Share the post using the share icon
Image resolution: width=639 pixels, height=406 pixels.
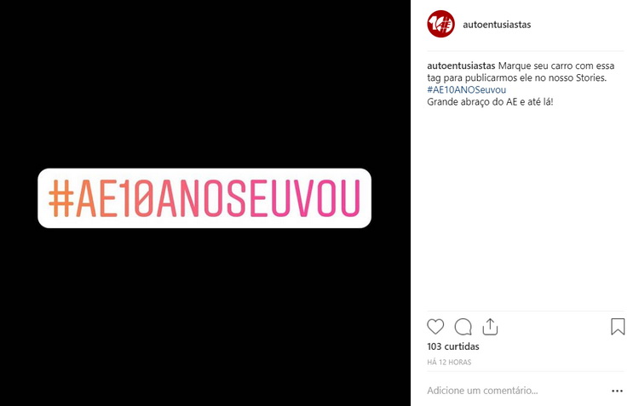(490, 327)
